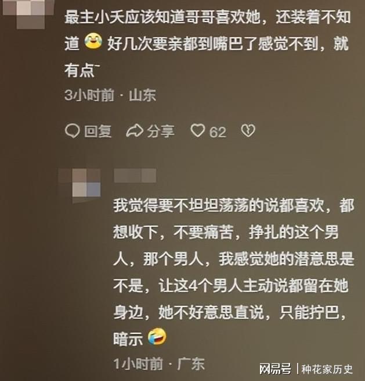Click the 62 like count
Viewport: 365px width, 381px height.
click(218, 132)
